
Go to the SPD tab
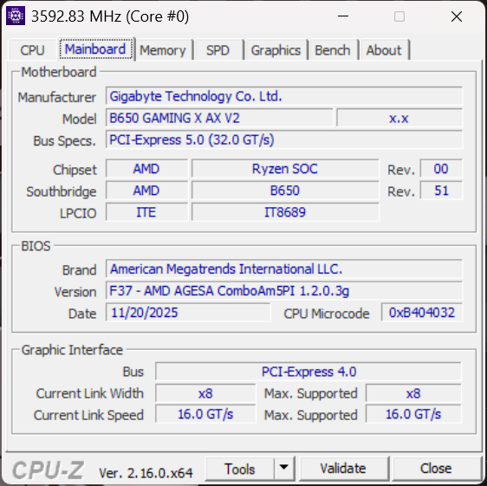pos(218,50)
